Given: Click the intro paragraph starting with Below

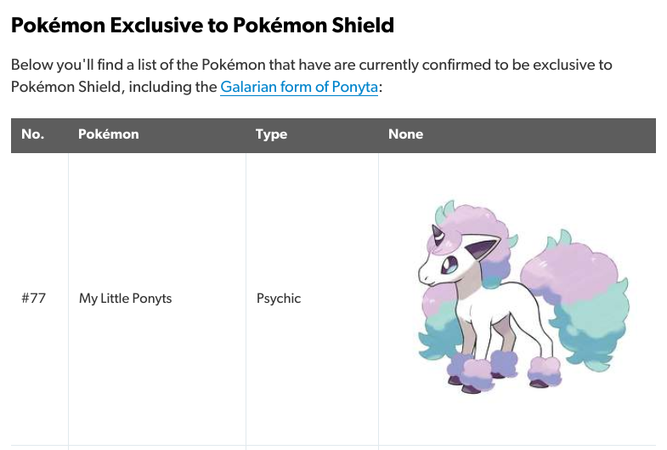Looking at the screenshot, I should (x=311, y=76).
